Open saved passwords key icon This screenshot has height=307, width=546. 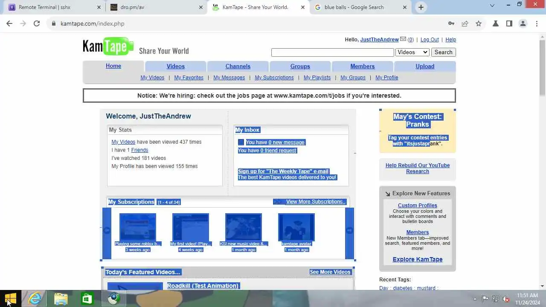coord(451,23)
